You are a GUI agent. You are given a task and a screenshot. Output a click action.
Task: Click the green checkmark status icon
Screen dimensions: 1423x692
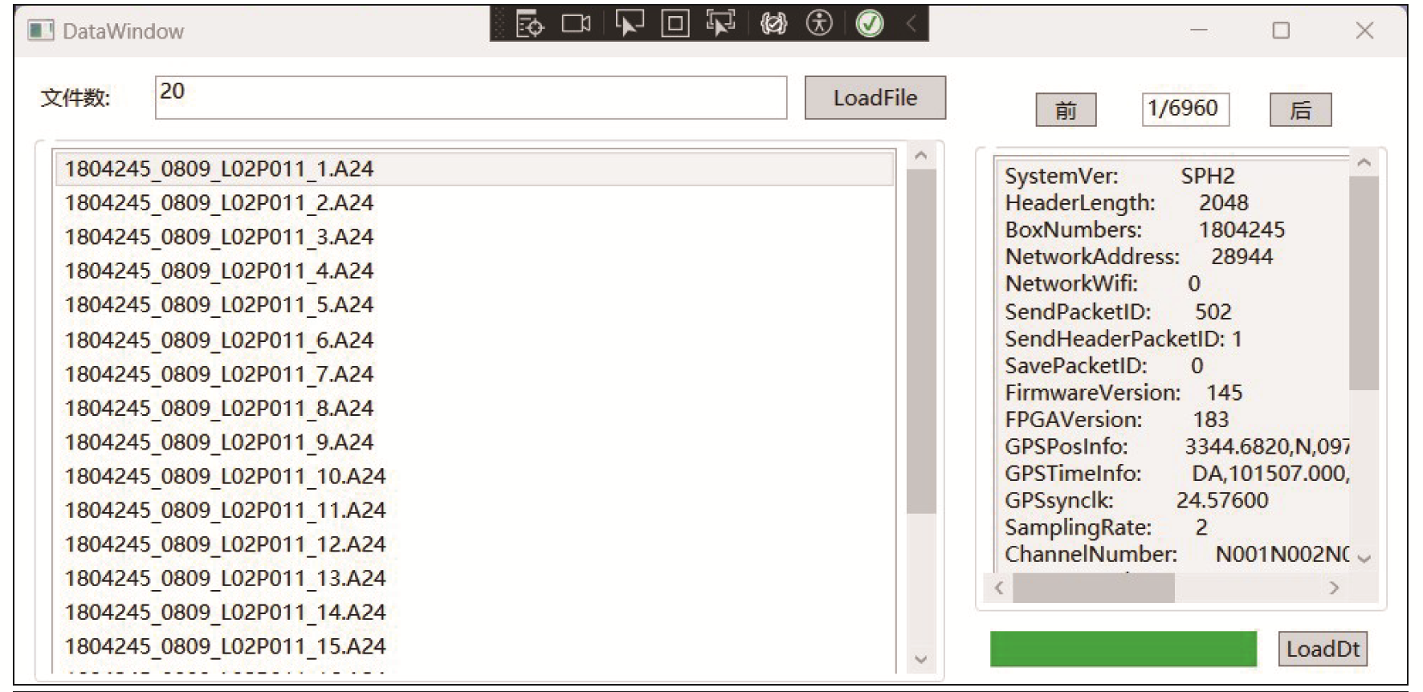click(x=870, y=23)
